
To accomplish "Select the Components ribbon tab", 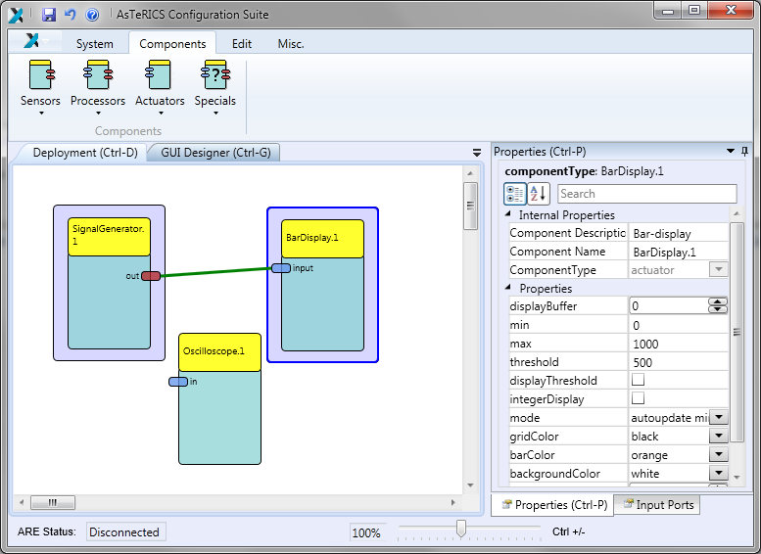I will [x=172, y=44].
